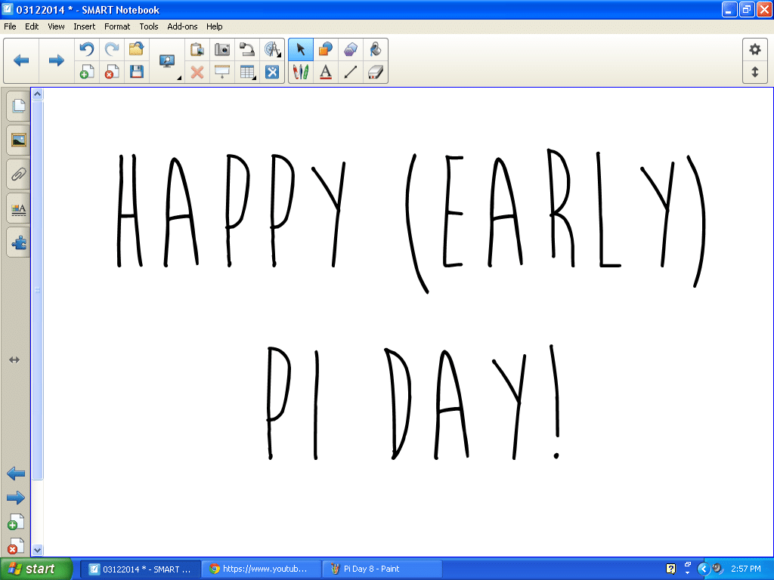
Task: Choose the Pens tool
Action: [301, 72]
